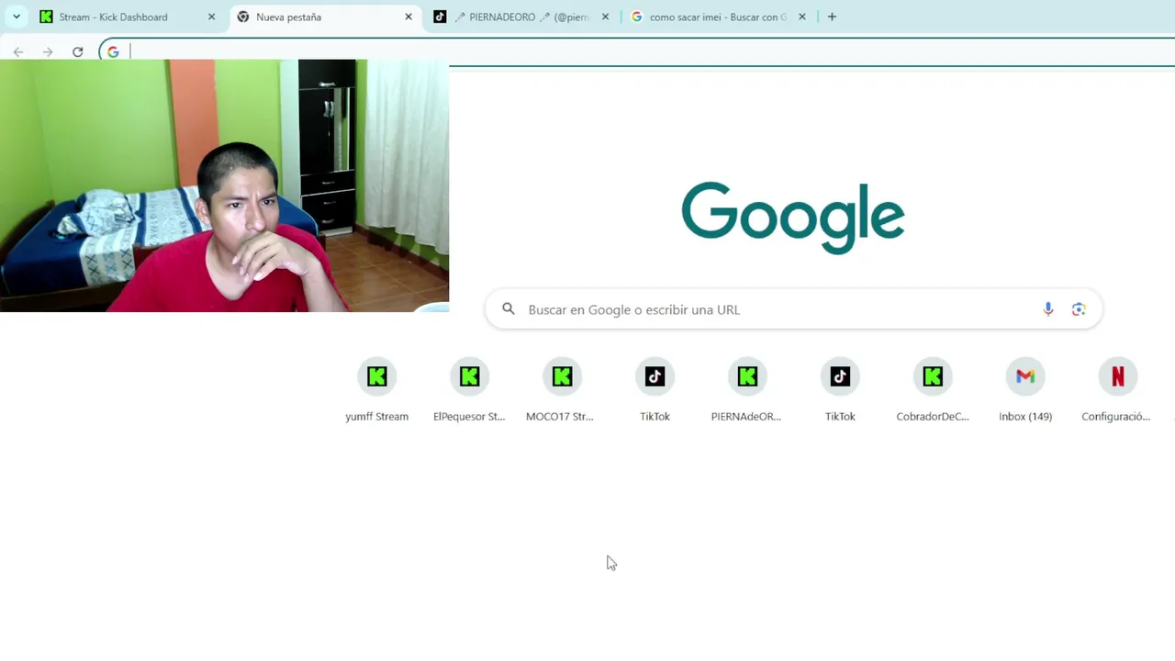This screenshot has width=1175, height=661.
Task: Click the 'Inbox (149)' label
Action: point(1025,417)
